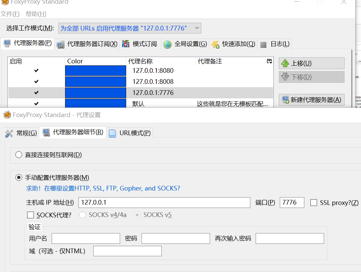
Task: Select 手动配置代理服务器(M) radio button
Action: click(19, 178)
